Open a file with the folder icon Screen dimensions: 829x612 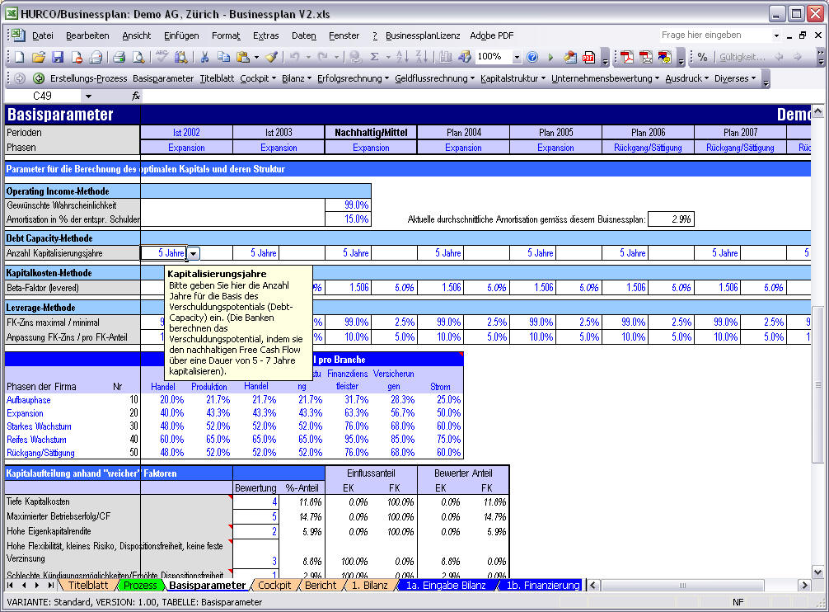(38, 57)
